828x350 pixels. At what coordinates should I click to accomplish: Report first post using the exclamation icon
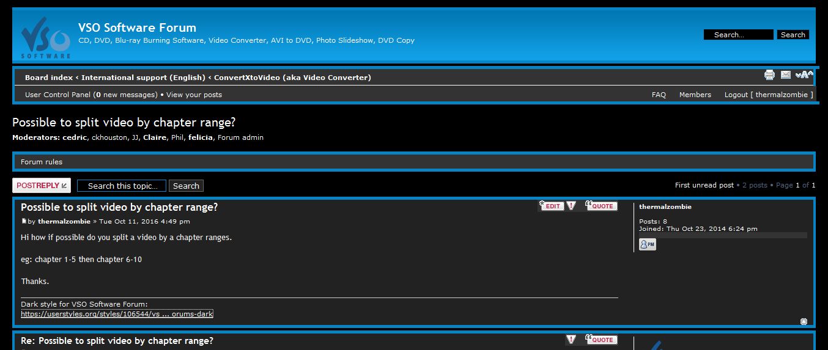571,206
